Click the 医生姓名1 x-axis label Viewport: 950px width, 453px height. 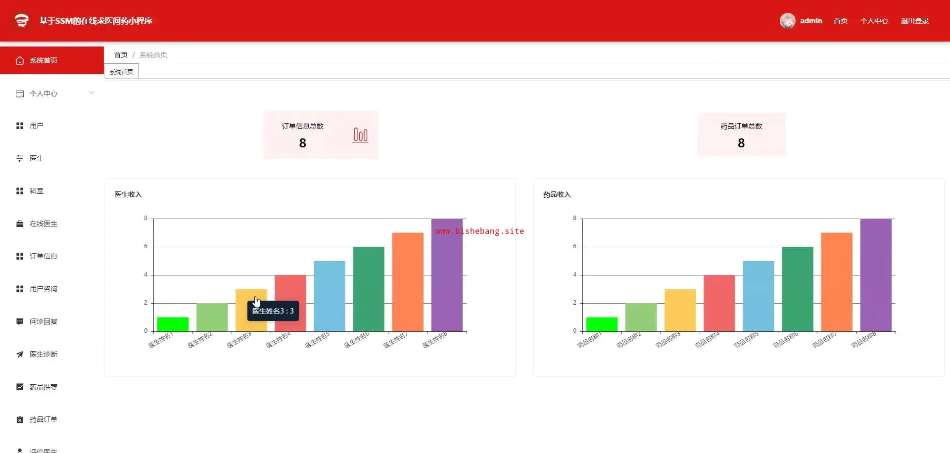pyautogui.click(x=161, y=340)
